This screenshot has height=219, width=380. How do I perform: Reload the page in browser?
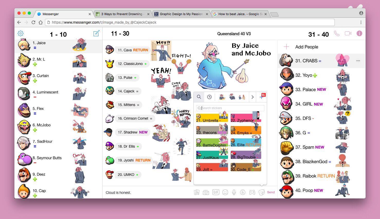pyautogui.click(x=33, y=22)
